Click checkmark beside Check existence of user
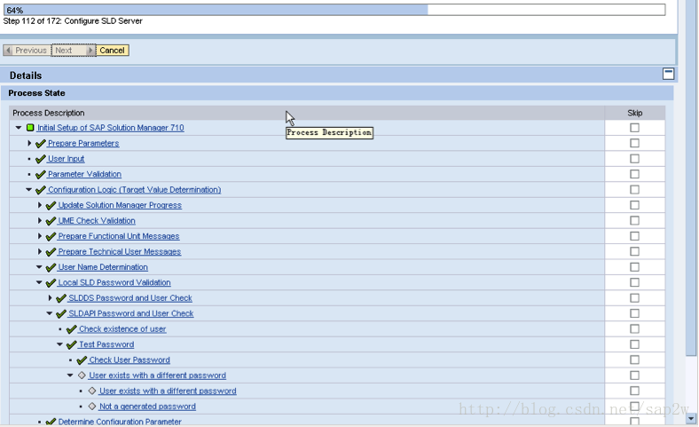 (x=71, y=329)
